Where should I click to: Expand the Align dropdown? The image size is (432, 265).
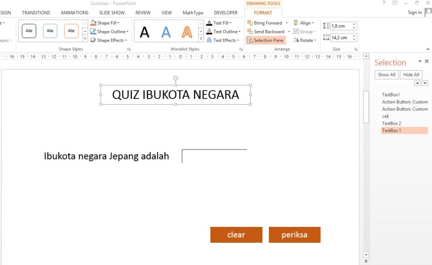(305, 23)
